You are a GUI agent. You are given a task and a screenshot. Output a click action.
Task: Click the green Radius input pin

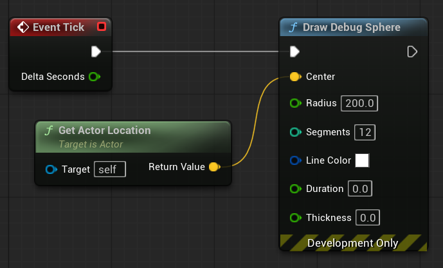[x=295, y=103]
